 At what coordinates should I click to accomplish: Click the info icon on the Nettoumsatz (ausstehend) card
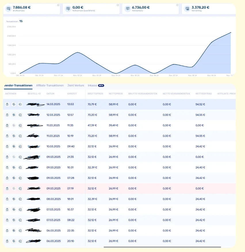click(x=118, y=5)
